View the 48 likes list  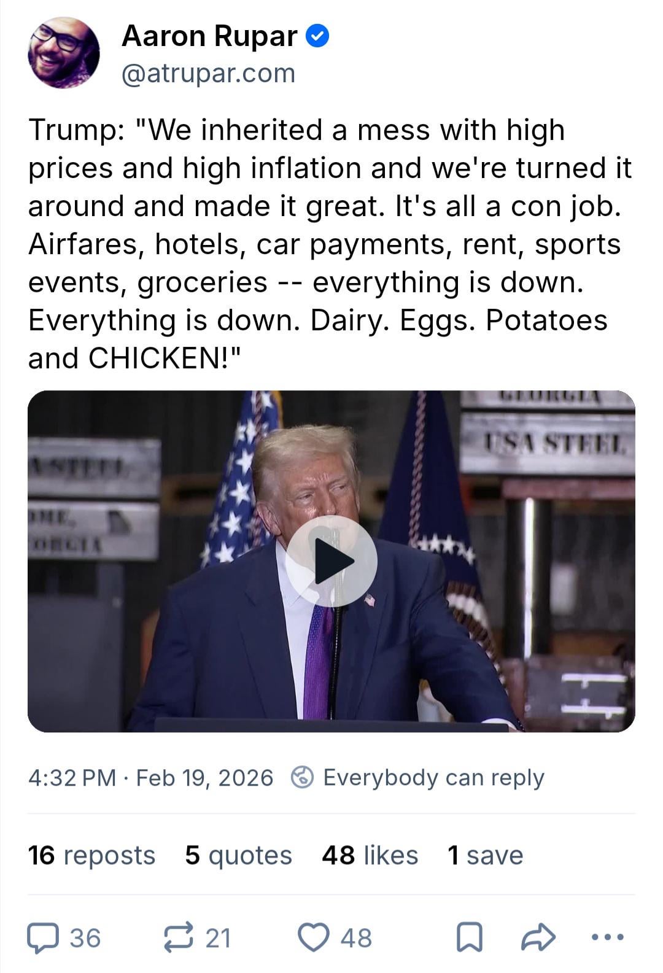[370, 855]
